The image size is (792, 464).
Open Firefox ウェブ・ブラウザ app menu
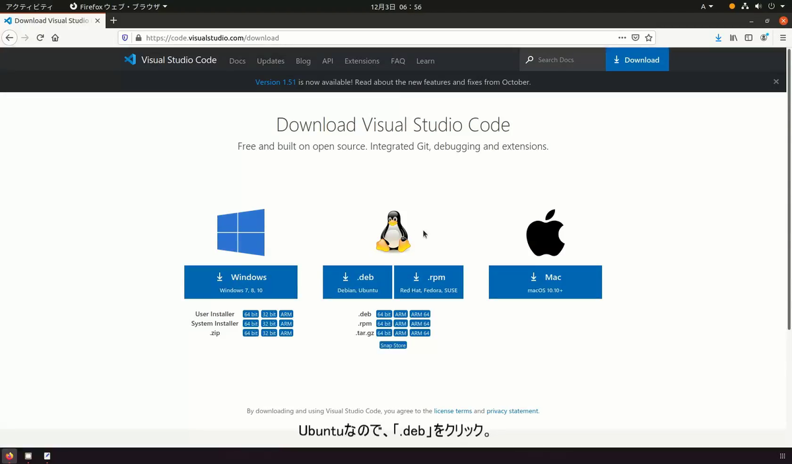[119, 7]
